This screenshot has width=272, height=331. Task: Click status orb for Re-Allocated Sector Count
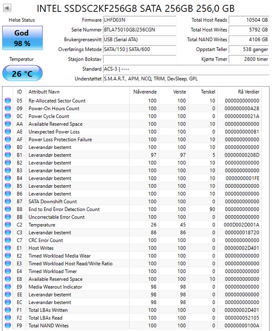coord(8,100)
